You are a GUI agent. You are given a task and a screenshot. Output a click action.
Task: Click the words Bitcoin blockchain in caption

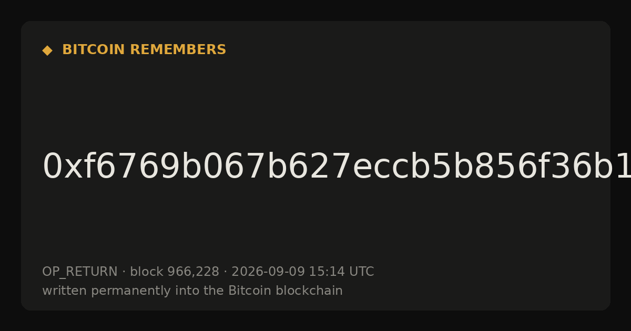tap(286, 291)
